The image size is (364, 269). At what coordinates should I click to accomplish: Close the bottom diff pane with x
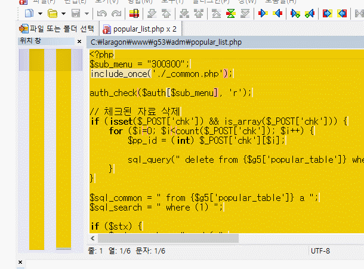point(20,262)
